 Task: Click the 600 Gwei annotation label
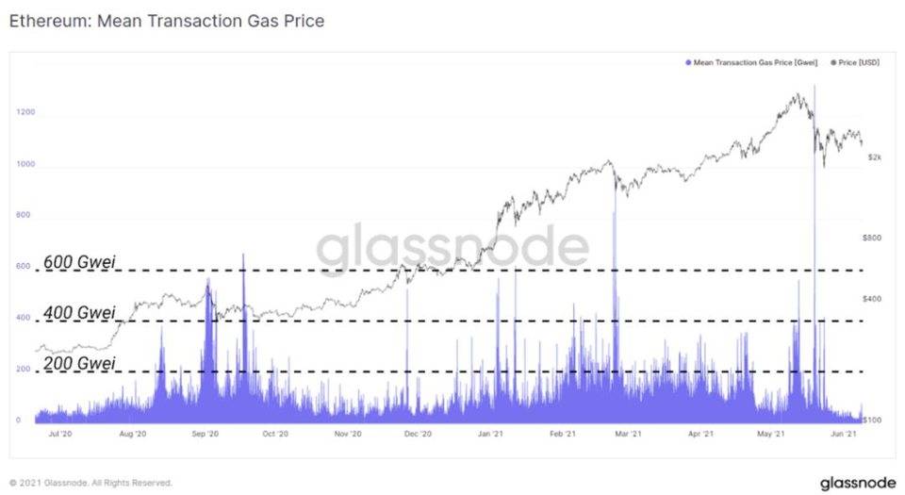click(x=79, y=263)
